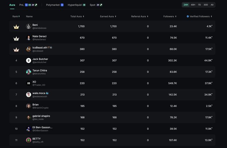Viewport: 227px width, 148px height.
Task: Click the gold crown rank 1 icon
Action: [16, 27]
